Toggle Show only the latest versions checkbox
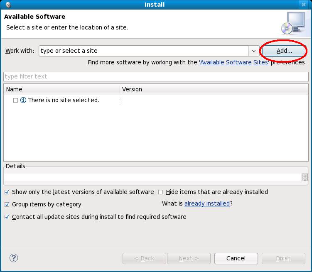312x272 pixels. pyautogui.click(x=7, y=192)
